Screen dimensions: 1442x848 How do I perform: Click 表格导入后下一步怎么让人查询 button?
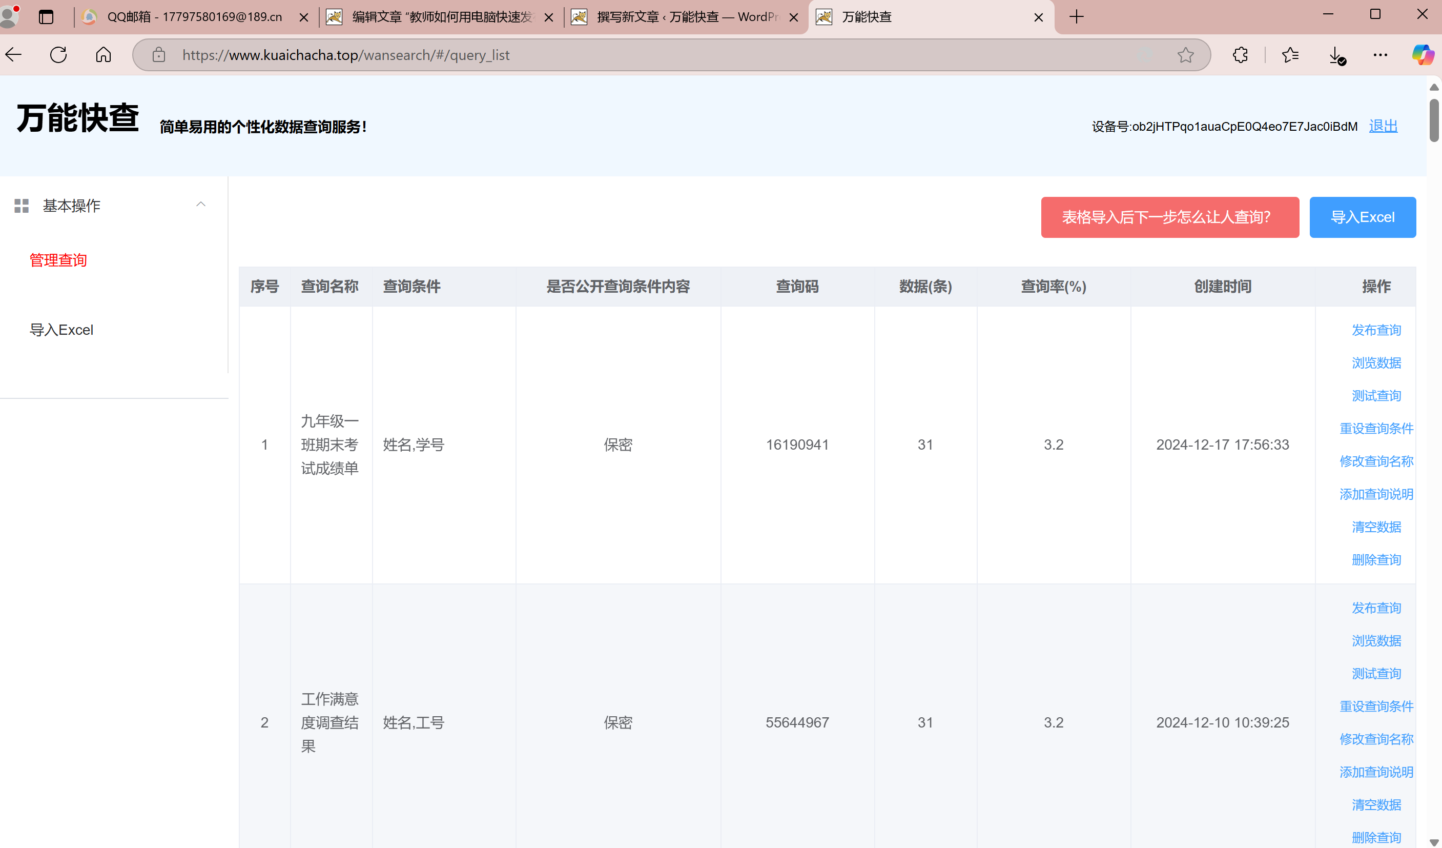(x=1169, y=217)
